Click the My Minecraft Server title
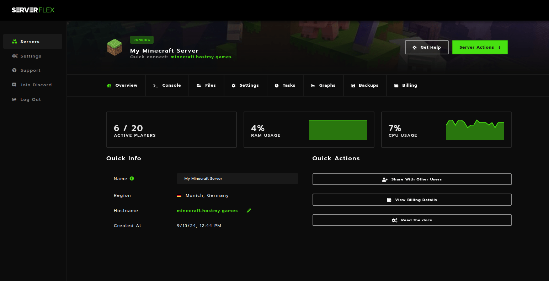This screenshot has width=549, height=281. click(164, 51)
